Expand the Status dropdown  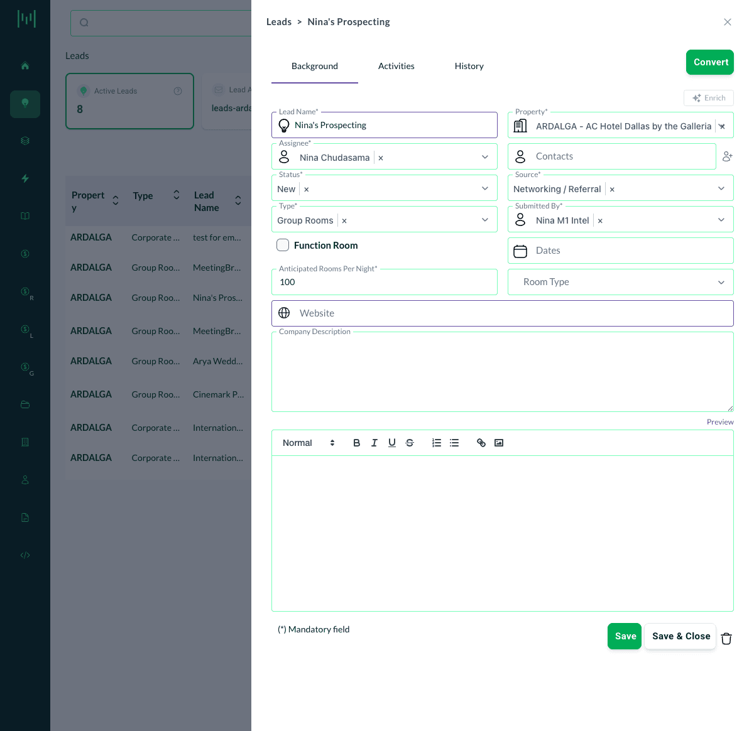pyautogui.click(x=485, y=188)
